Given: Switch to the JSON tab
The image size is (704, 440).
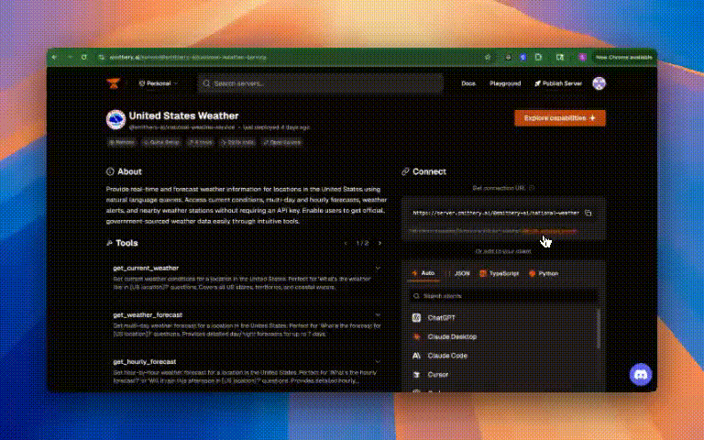Looking at the screenshot, I should tap(458, 273).
